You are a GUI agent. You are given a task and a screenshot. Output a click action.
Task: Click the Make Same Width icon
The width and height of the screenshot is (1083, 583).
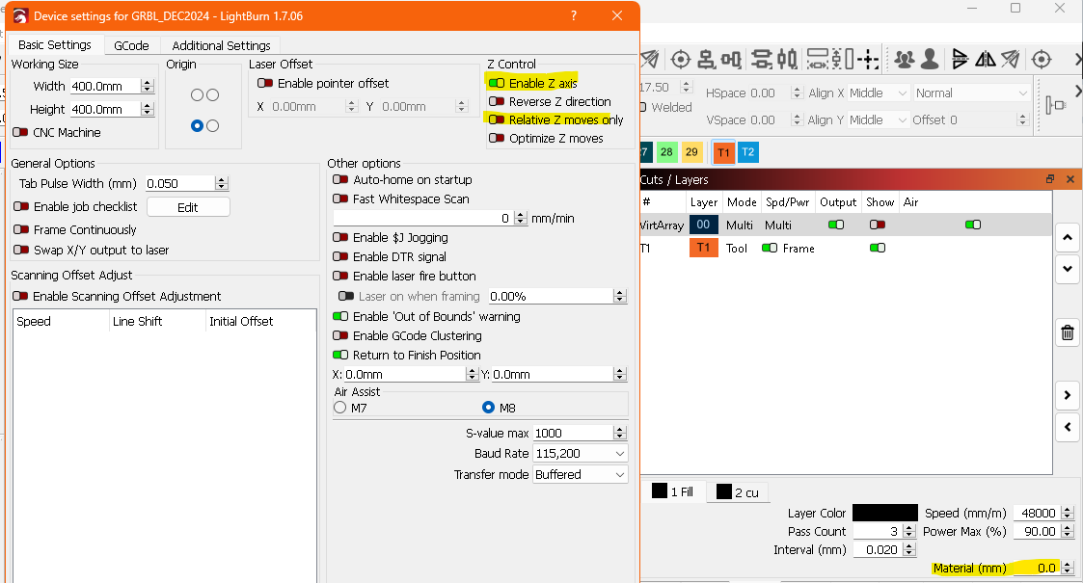(x=817, y=60)
